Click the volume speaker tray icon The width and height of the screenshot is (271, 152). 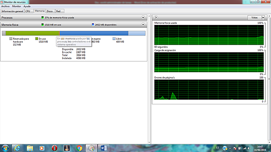249,148
